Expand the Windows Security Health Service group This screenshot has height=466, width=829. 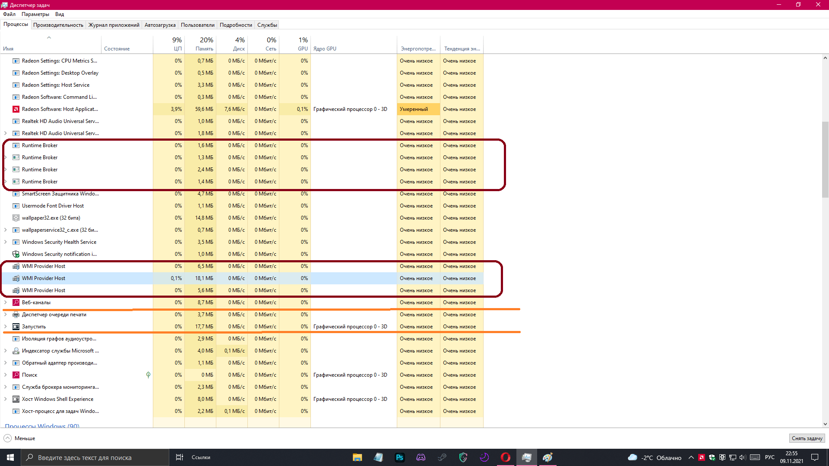(x=5, y=242)
